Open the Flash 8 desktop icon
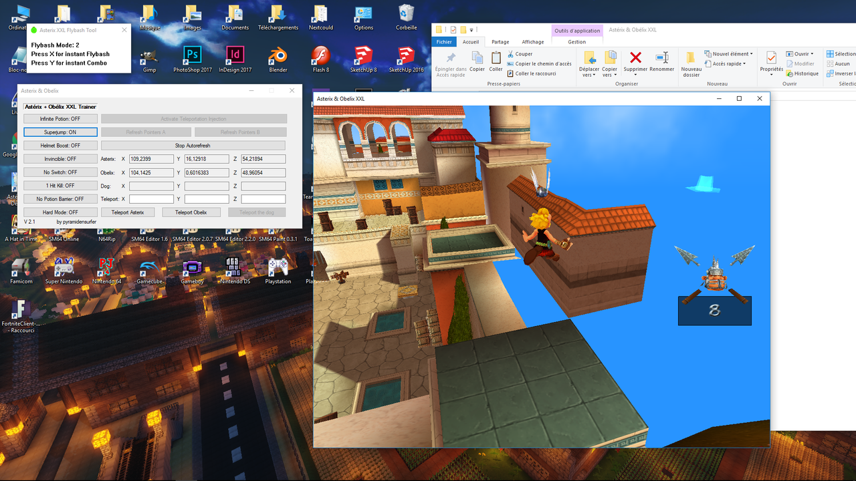Viewport: 856px width, 481px height. 320,60
